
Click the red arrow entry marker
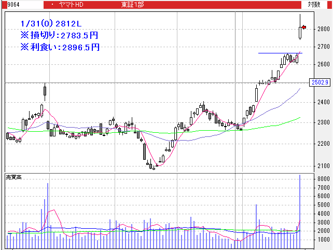(x=304, y=27)
